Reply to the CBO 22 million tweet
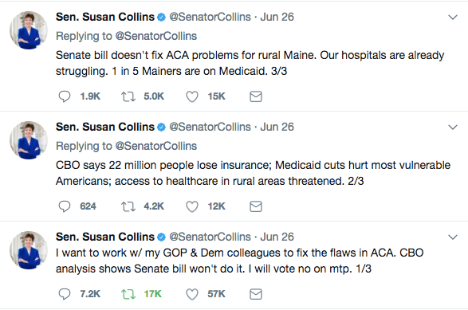This screenshot has height=310, width=468. point(64,206)
